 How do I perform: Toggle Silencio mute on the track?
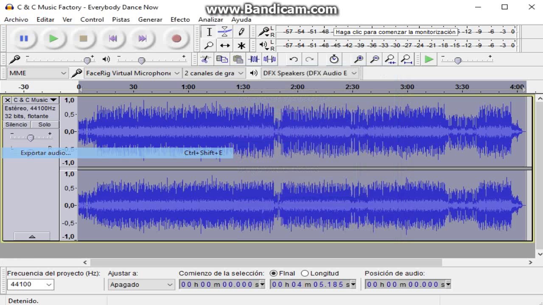[x=16, y=125]
